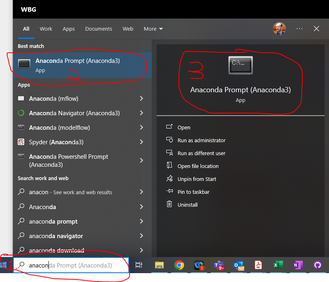Switch to Excel in the taskbar
Viewport: 329px width, 282px height.
(278, 265)
